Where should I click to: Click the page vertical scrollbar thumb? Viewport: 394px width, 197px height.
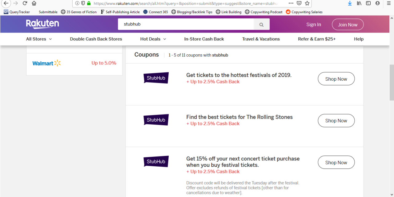tap(392, 82)
